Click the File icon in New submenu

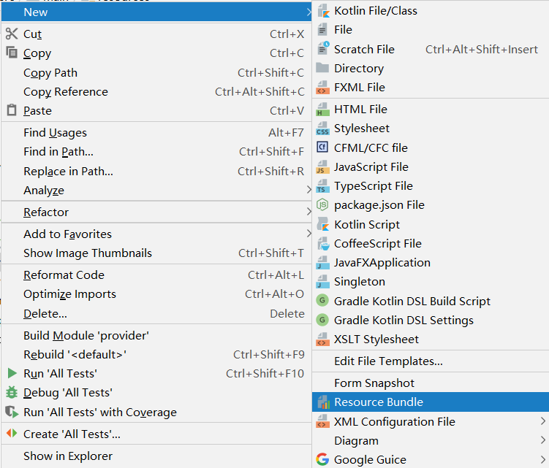point(322,30)
